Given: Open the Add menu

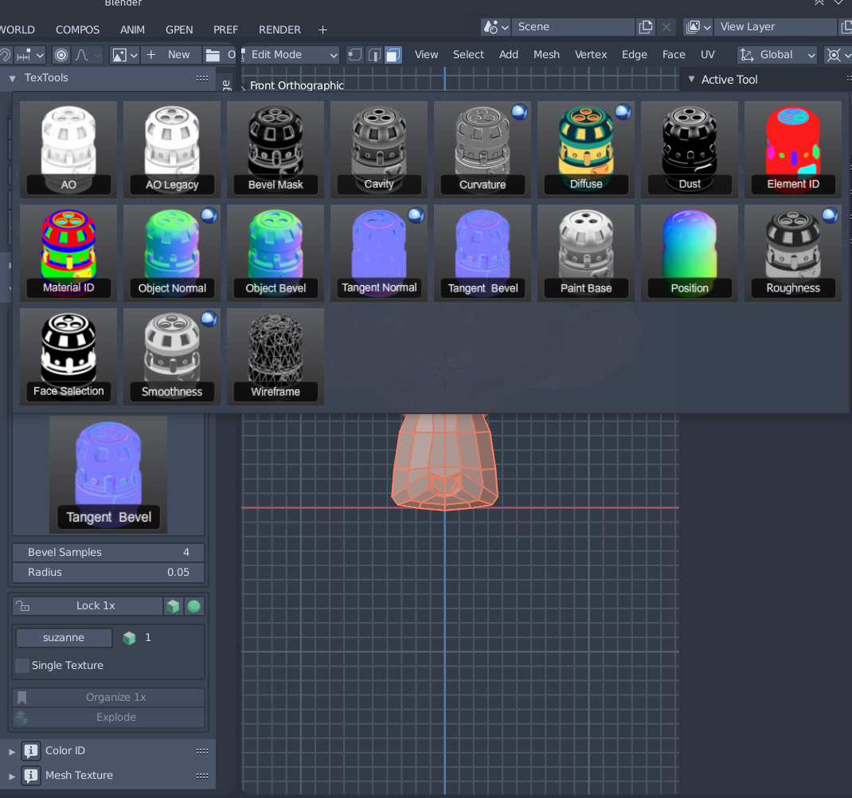Looking at the screenshot, I should 509,54.
